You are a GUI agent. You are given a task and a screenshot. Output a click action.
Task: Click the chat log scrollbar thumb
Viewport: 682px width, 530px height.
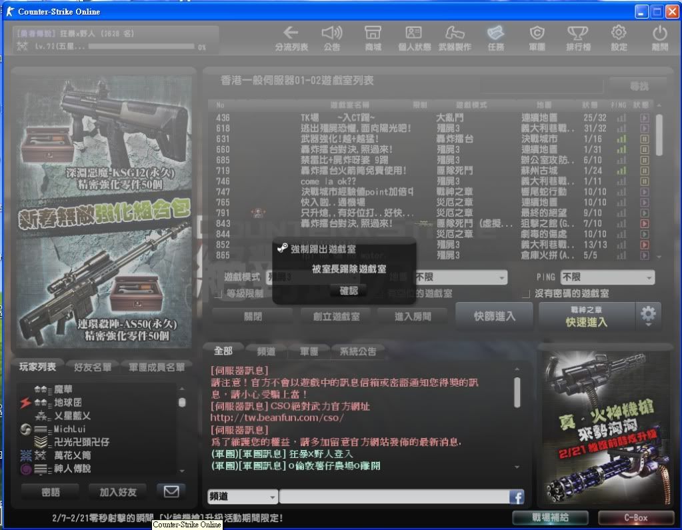pos(517,392)
